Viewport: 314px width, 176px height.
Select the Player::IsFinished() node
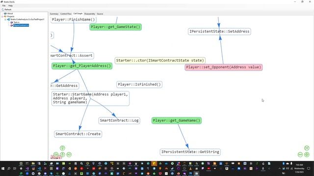[139, 85]
